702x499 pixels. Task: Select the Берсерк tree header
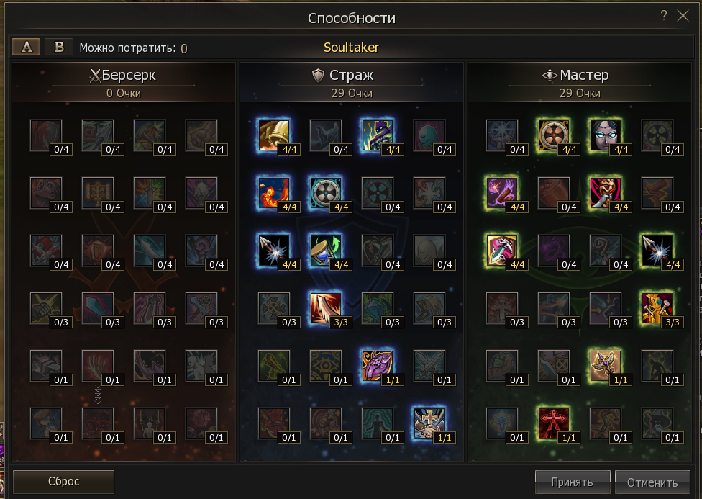(x=123, y=75)
